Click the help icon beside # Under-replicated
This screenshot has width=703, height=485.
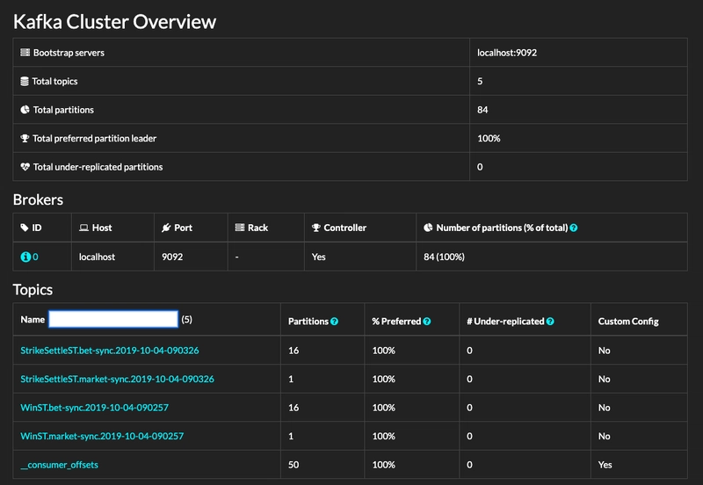coord(550,322)
